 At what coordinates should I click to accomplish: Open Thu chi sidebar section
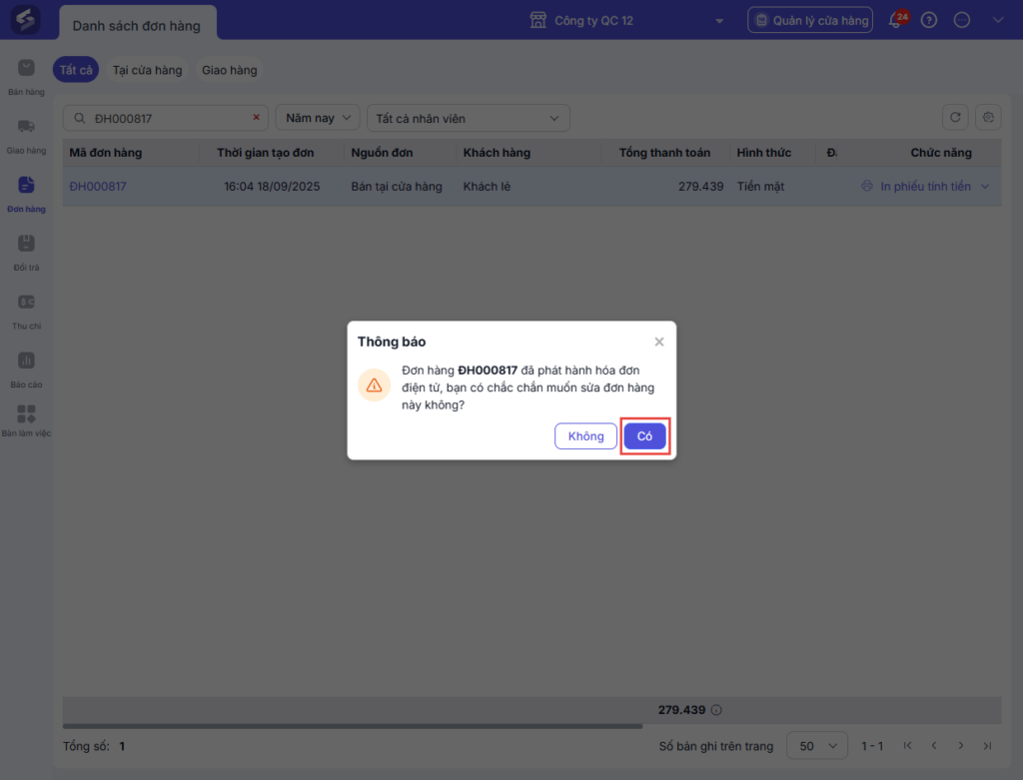click(x=26, y=312)
